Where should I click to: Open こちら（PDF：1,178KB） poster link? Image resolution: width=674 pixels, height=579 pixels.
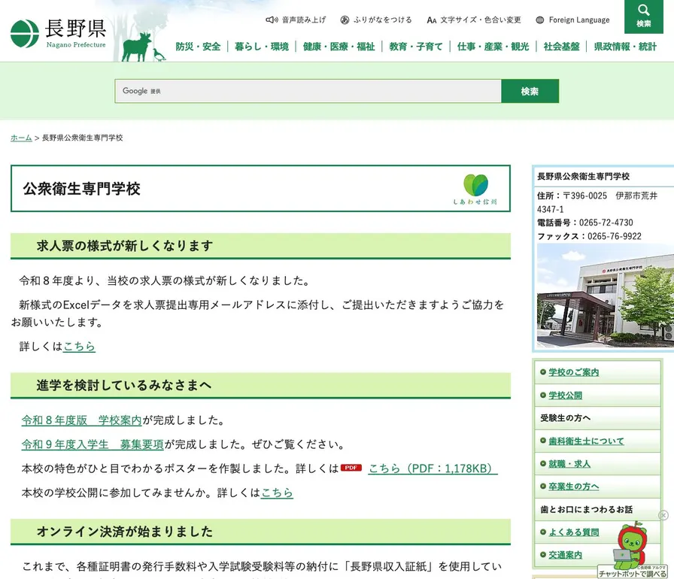(433, 468)
